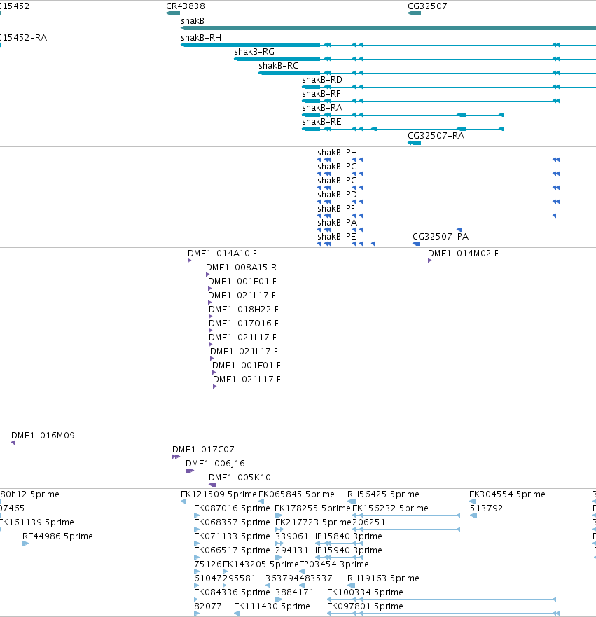Image resolution: width=596 pixels, height=617 pixels.
Task: Select the CG32507-RA transcript label
Action: [436, 136]
